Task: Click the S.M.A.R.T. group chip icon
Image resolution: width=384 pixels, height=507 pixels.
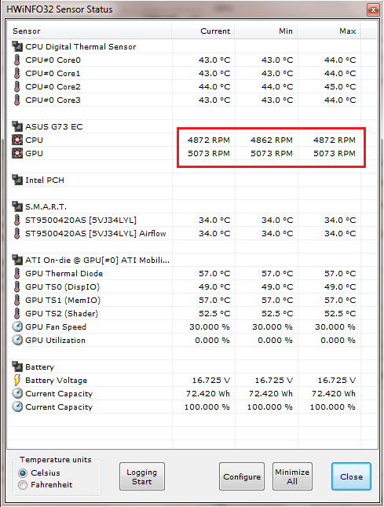Action: coord(16,206)
